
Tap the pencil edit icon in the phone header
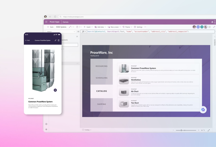(55, 40)
